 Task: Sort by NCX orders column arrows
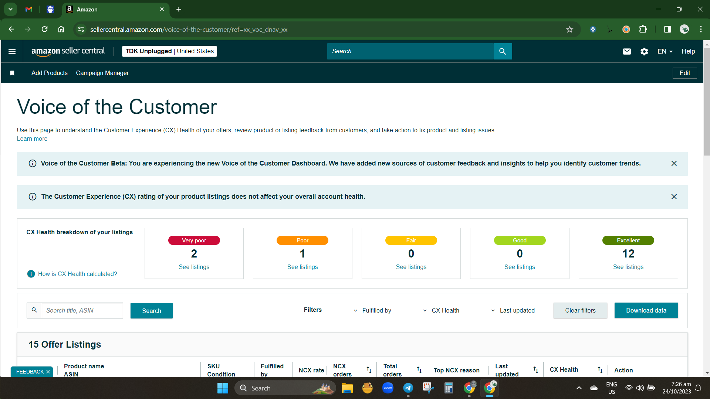pos(369,370)
